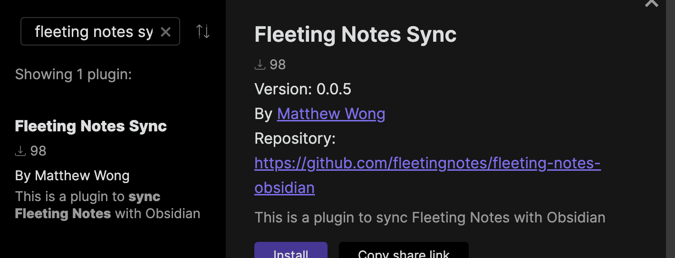The width and height of the screenshot is (675, 258).
Task: Click the download icon in the search result
Action: tap(20, 151)
